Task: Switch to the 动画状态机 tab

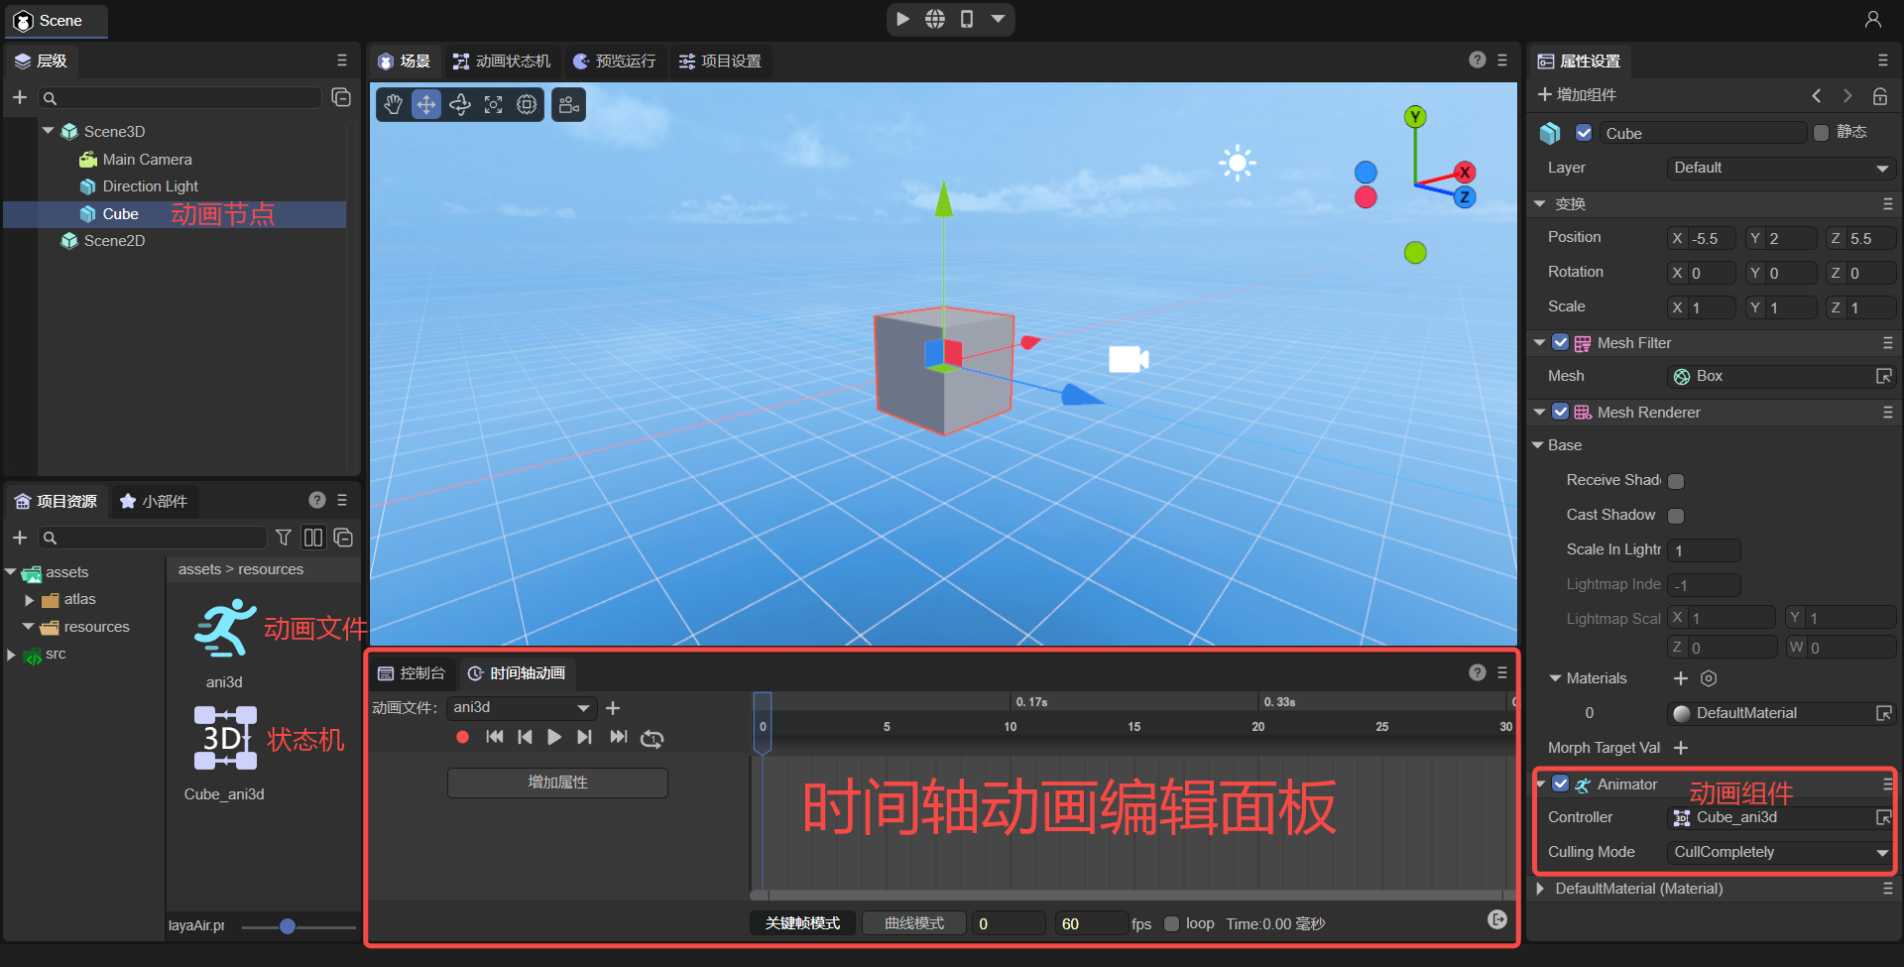Action: tap(502, 61)
